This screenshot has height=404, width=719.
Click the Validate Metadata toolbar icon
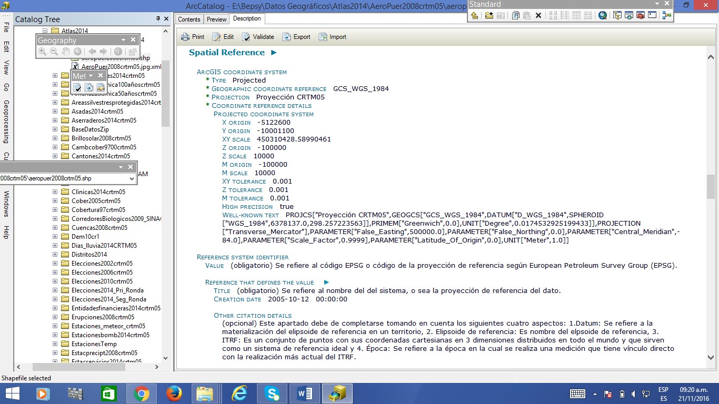tap(77, 87)
